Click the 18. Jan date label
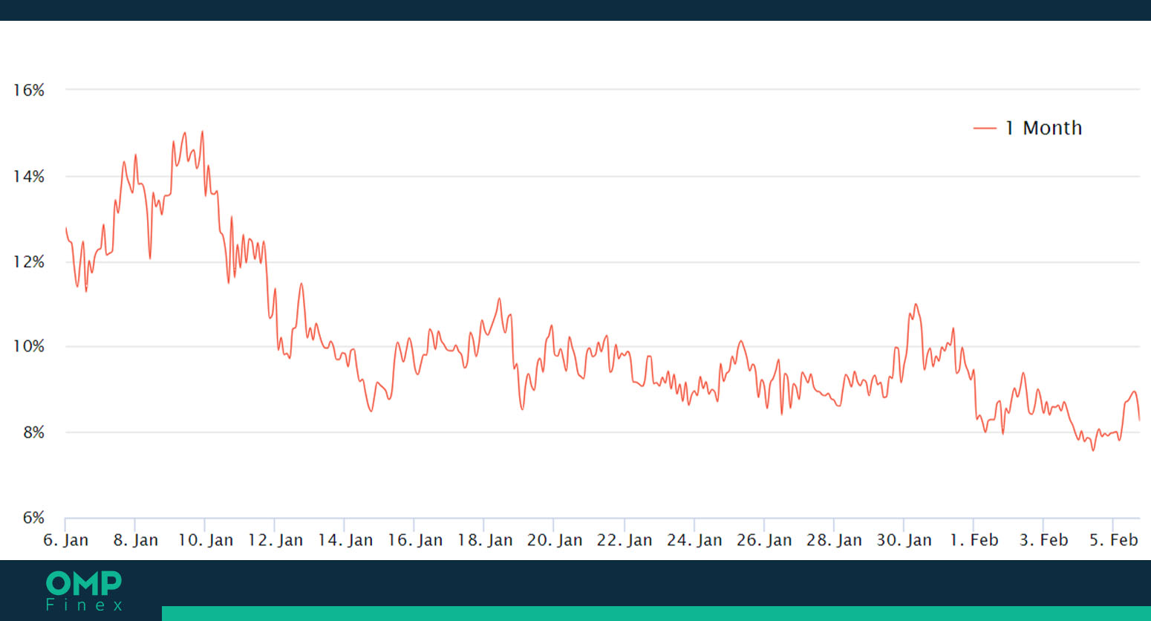1151x621 pixels. click(x=485, y=540)
